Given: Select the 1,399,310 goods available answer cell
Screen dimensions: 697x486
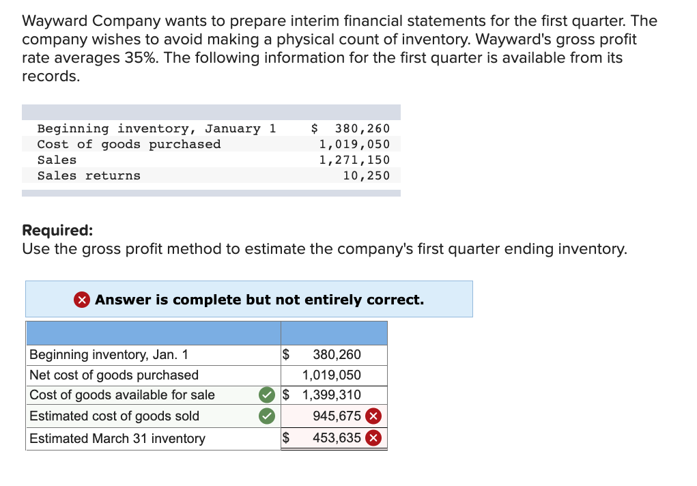Looking at the screenshot, I should [334, 395].
